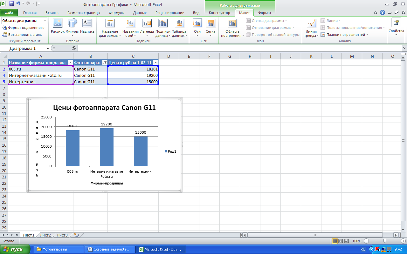
Task: Open the Линия тренда trendline menu
Action: [311, 28]
